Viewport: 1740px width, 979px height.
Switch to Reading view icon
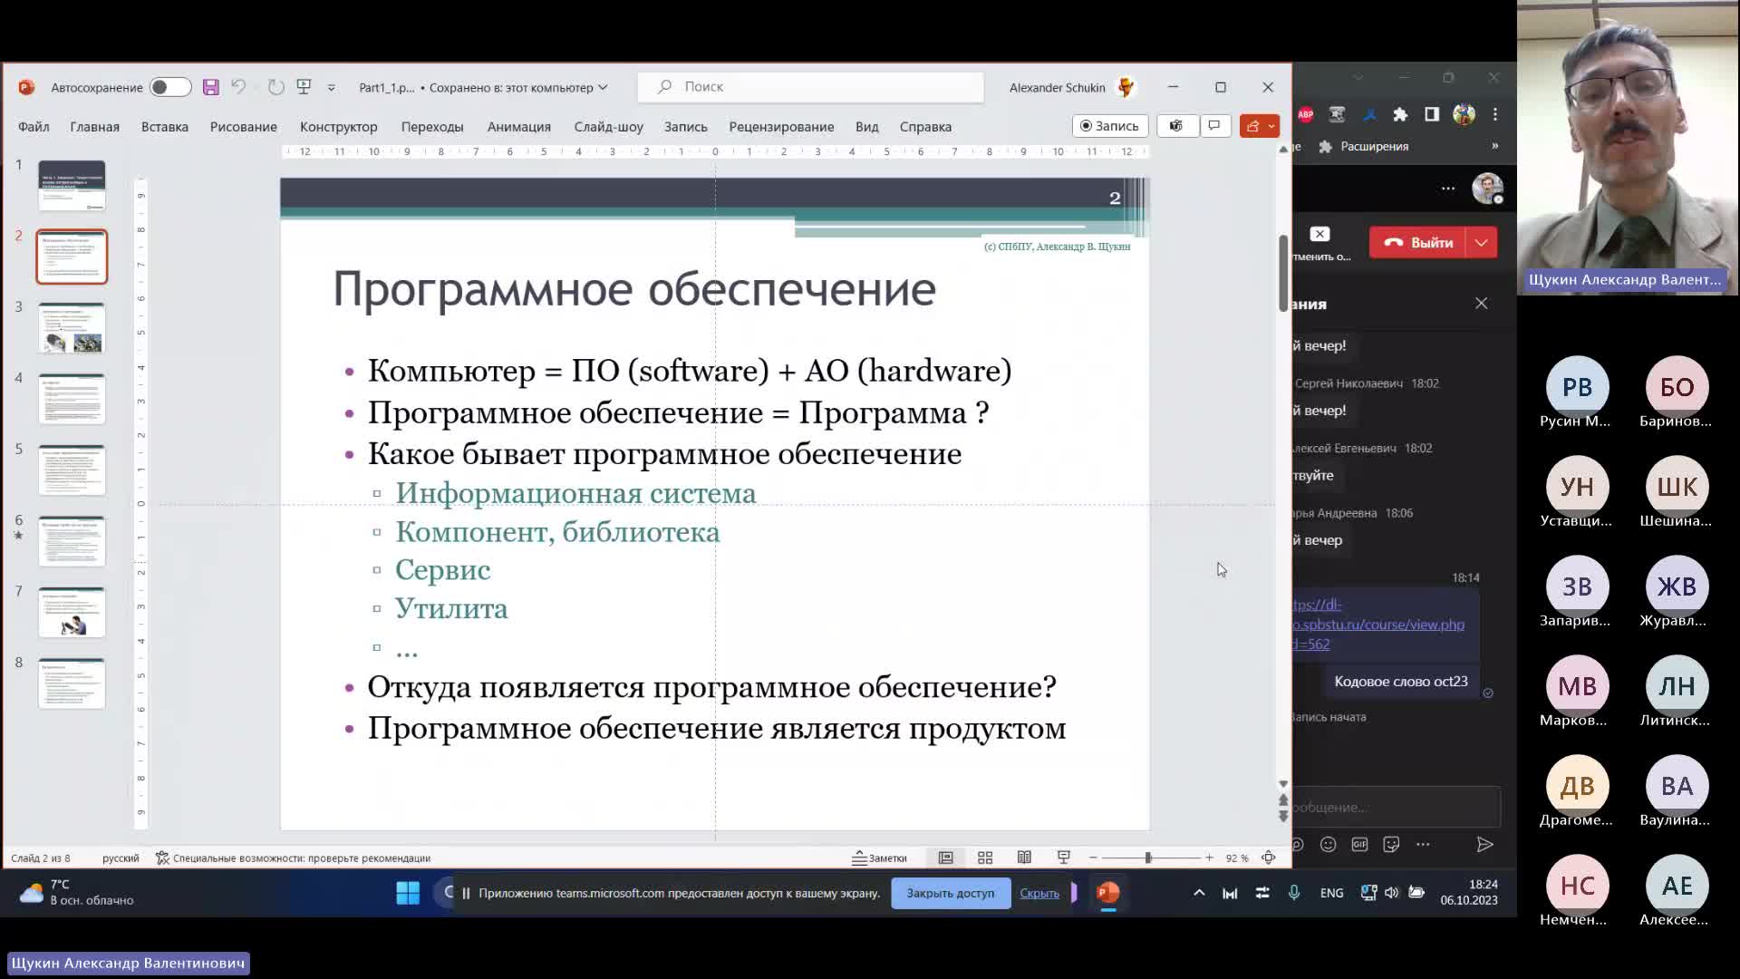[x=1024, y=858]
